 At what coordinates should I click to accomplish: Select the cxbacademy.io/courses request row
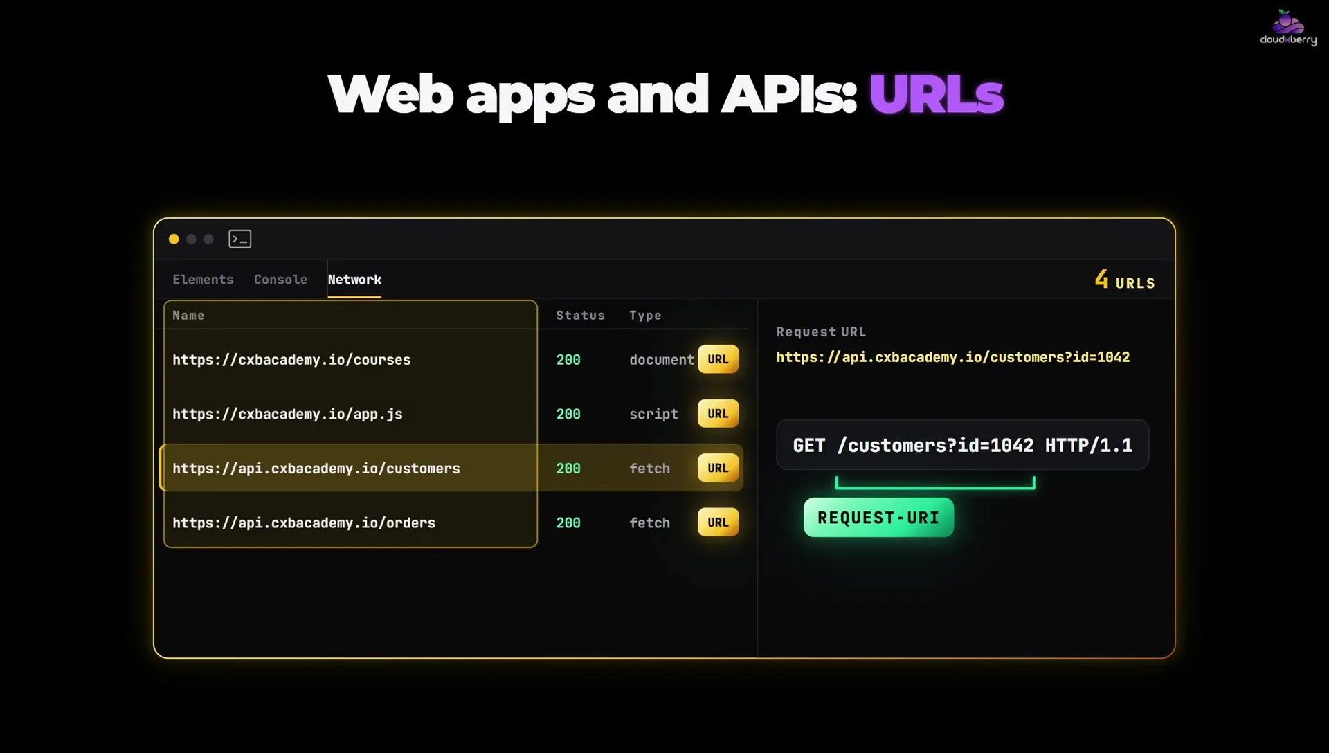pos(454,360)
